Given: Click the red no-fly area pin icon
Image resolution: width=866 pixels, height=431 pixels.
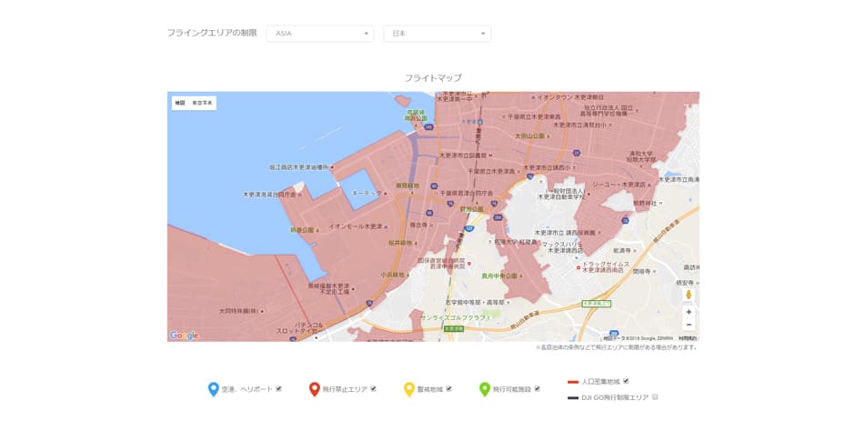Looking at the screenshot, I should [x=314, y=389].
